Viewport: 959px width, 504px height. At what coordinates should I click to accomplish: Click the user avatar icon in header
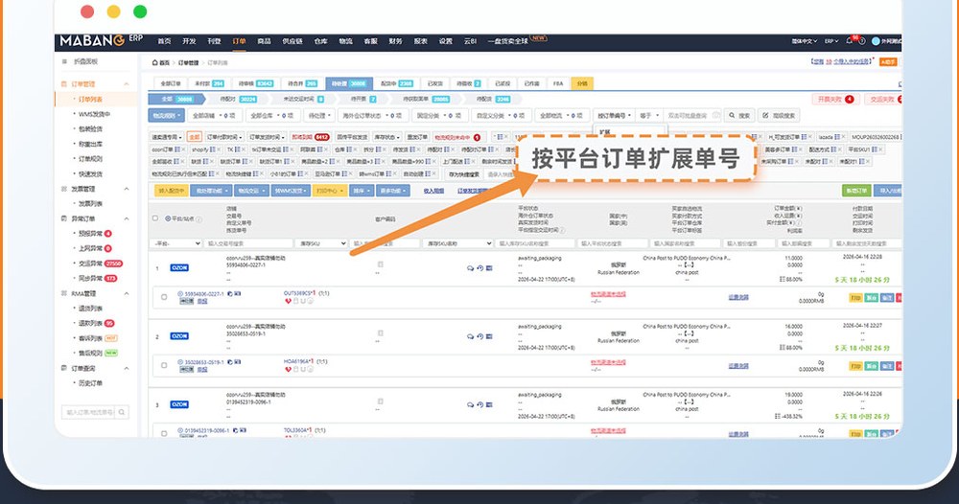pyautogui.click(x=876, y=41)
